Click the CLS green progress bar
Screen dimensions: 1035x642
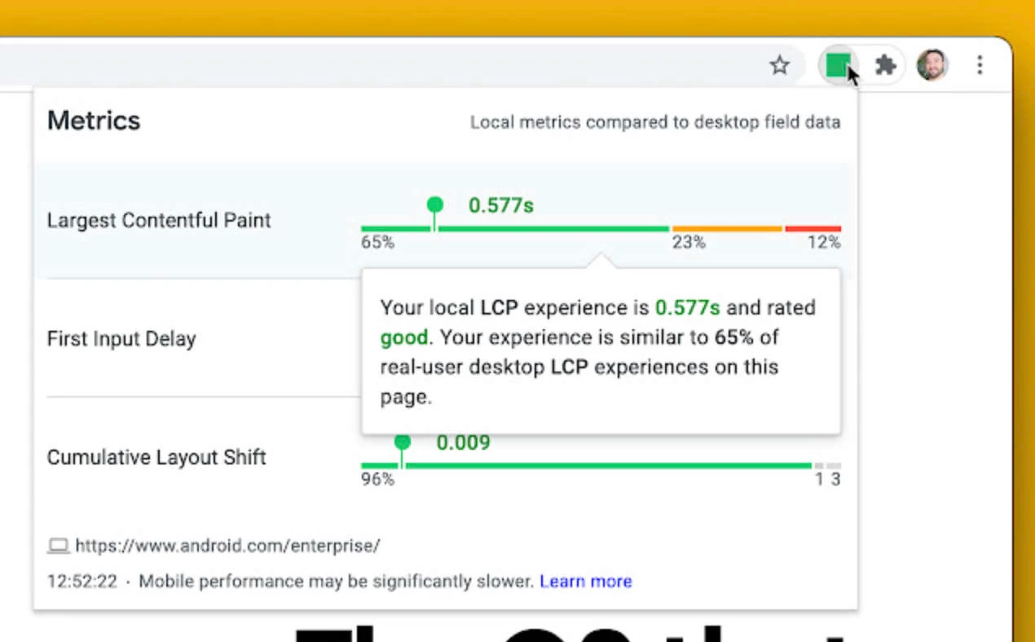click(586, 465)
